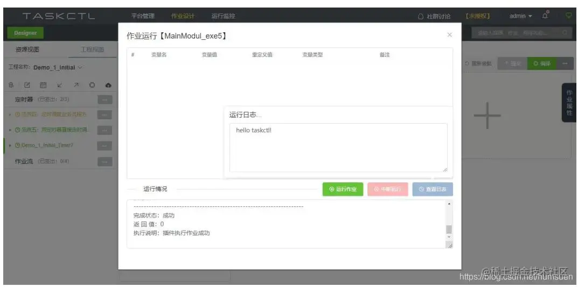This screenshot has height=287, width=578.
Task: Open the Demo_1_Initial project name dropdown
Action: pos(58,68)
